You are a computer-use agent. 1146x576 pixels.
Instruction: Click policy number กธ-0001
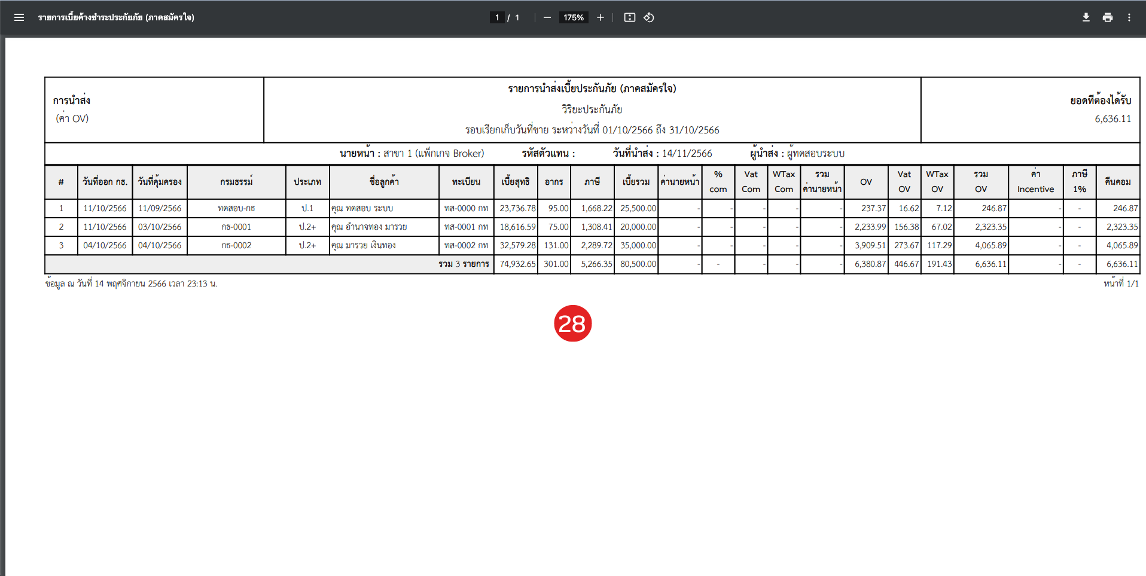236,227
